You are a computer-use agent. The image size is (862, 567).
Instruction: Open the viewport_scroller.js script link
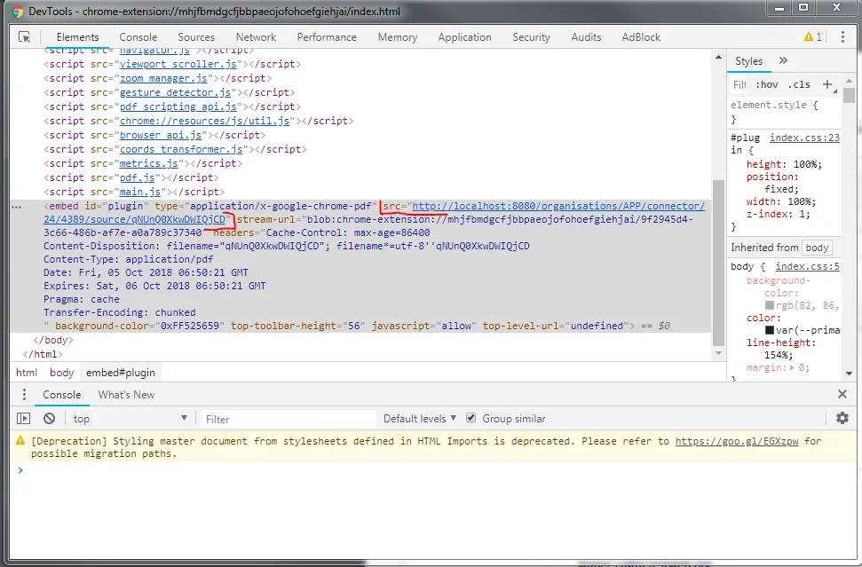coord(178,64)
